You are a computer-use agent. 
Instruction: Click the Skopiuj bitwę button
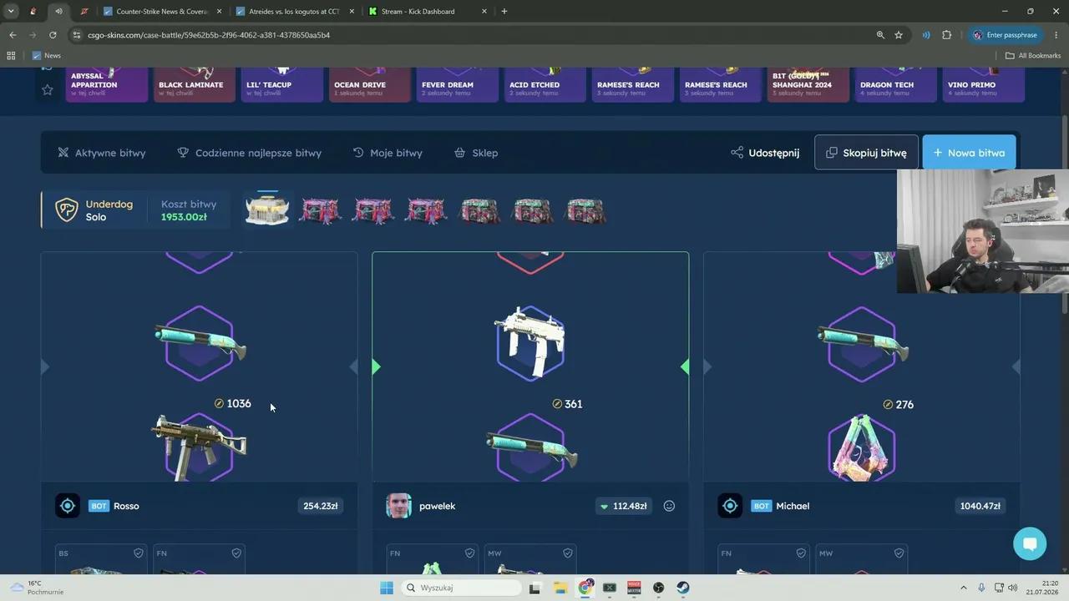866,153
